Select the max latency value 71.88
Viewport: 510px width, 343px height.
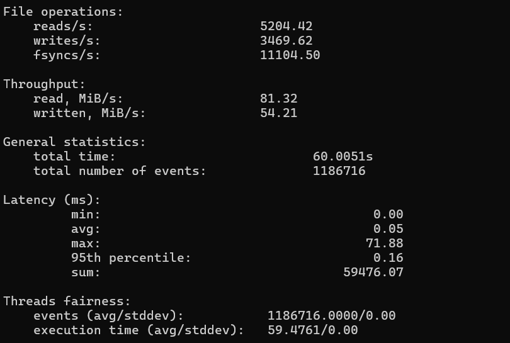pyautogui.click(x=385, y=243)
